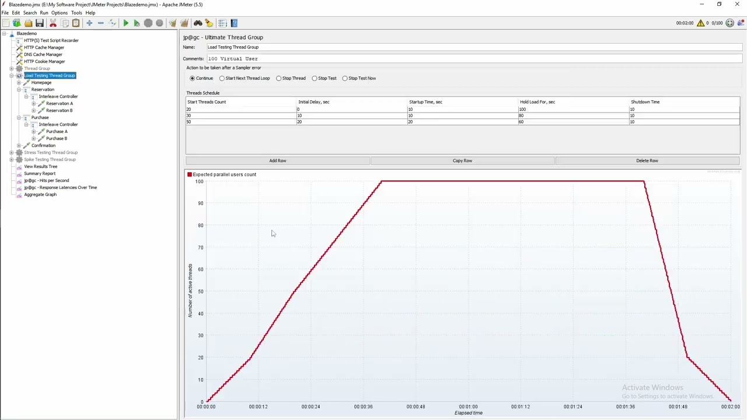Click Start no pauses icon
Image resolution: width=747 pixels, height=420 pixels.
(x=137, y=23)
